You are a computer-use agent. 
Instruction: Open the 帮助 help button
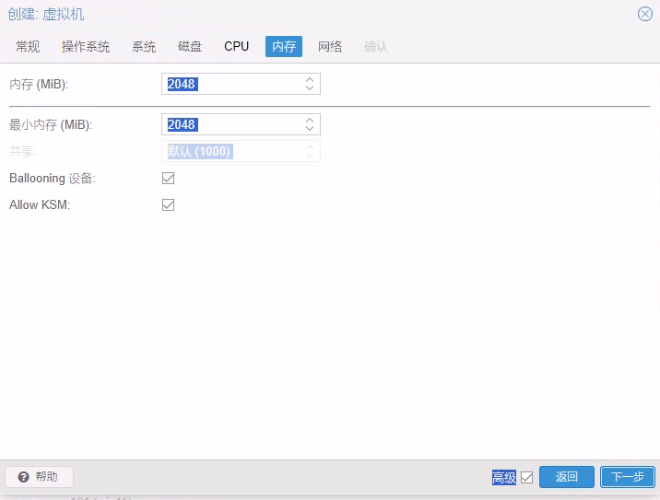coord(39,477)
